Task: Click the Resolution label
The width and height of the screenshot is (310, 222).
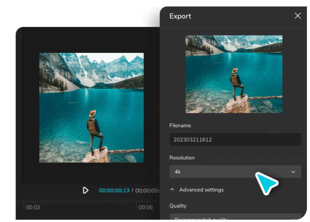Action: (182, 158)
